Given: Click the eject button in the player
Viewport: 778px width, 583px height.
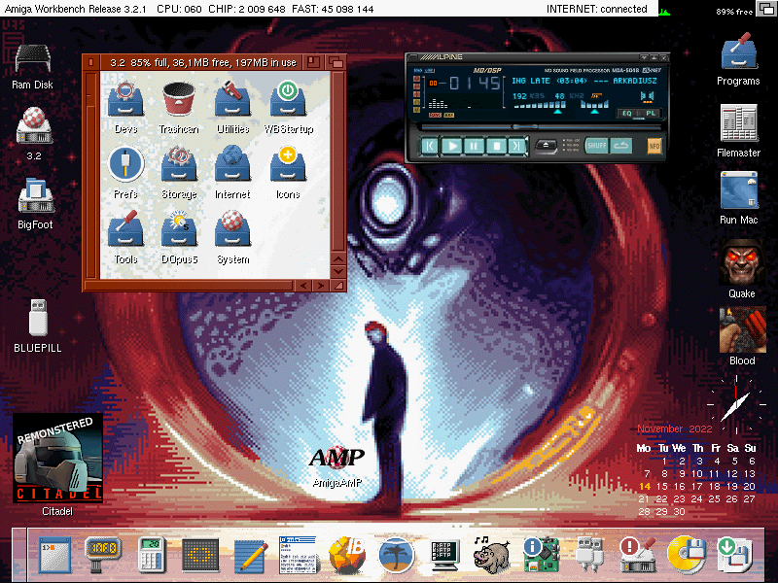Looking at the screenshot, I should pyautogui.click(x=546, y=146).
